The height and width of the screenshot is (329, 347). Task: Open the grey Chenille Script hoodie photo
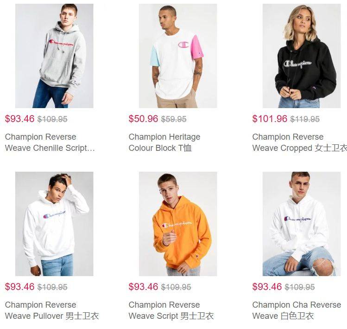(54, 56)
